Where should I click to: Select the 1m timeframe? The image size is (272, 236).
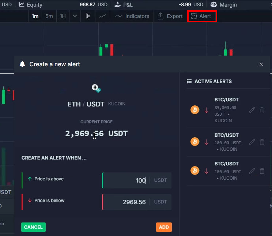35,16
